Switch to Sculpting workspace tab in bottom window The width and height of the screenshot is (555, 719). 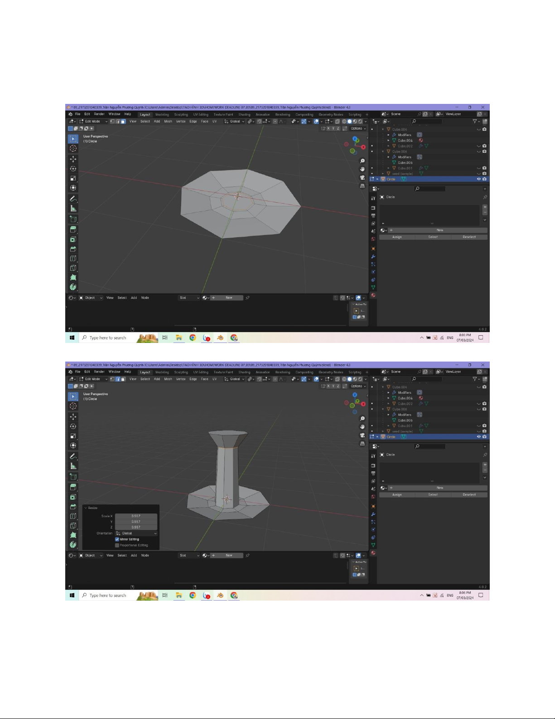(181, 372)
